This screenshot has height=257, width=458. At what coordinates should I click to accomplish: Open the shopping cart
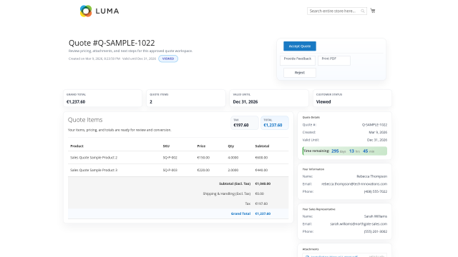[373, 11]
